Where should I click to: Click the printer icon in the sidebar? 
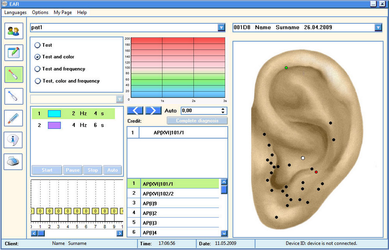(x=13, y=162)
